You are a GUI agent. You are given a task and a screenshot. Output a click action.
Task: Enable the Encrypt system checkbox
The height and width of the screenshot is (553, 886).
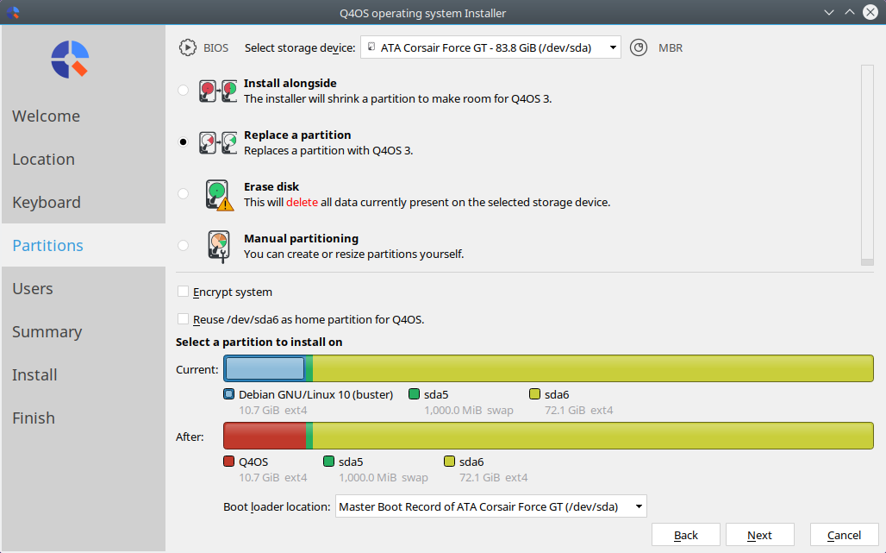click(x=183, y=292)
